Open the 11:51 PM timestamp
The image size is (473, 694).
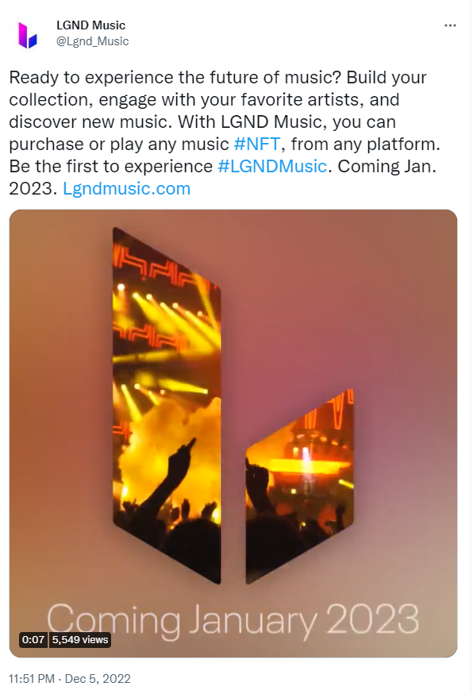click(x=32, y=678)
